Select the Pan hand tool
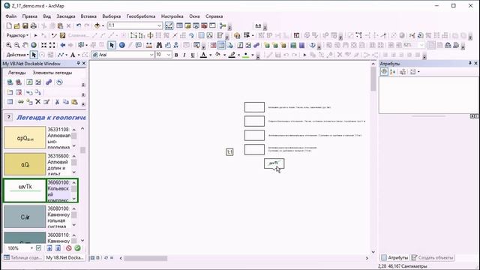Screen dimensions: 480x270 (x=25, y=45)
